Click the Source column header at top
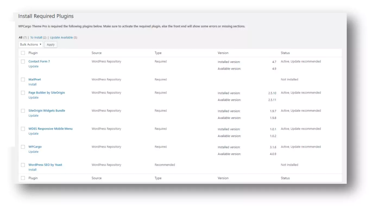 (x=96, y=53)
